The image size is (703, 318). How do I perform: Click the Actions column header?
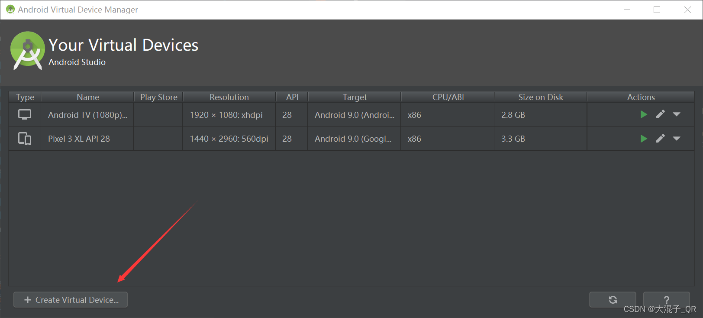click(x=641, y=97)
